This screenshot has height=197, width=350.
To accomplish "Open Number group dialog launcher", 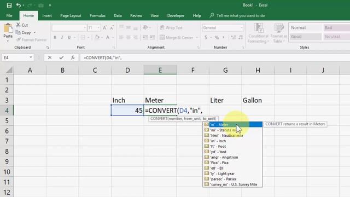I will pyautogui.click(x=243, y=48).
